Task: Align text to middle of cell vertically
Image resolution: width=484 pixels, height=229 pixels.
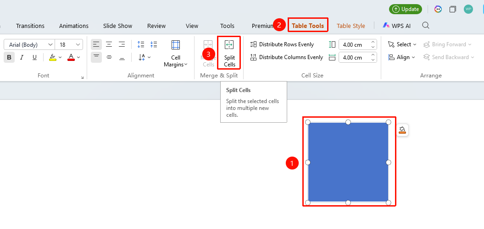Action: (109, 57)
